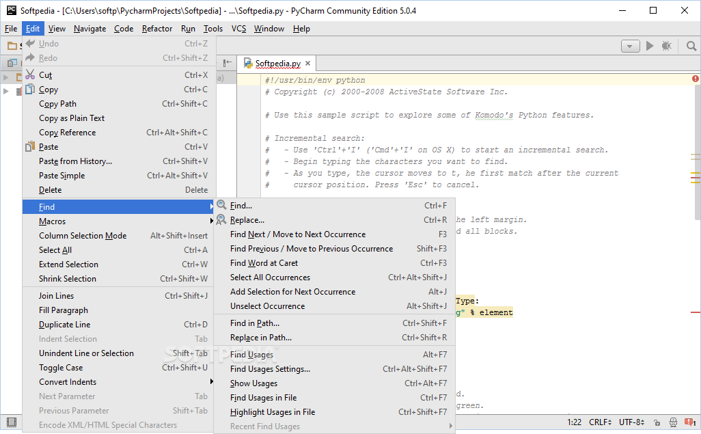Click the Copy icon in Edit menu
The image size is (701, 434).
coord(30,89)
